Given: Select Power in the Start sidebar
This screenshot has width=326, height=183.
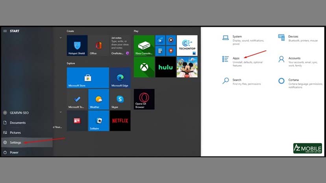Looking at the screenshot, I should pos(14,152).
